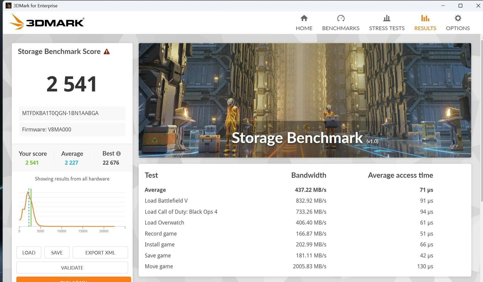Screen dimensions: 483x282
Task: Select the Results tab
Action: click(x=425, y=23)
